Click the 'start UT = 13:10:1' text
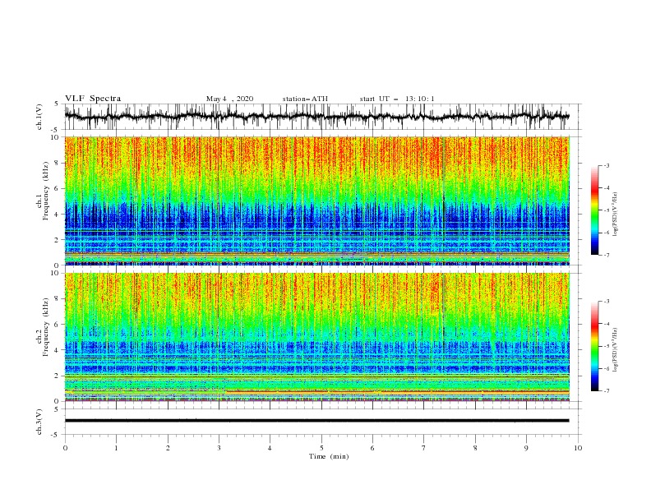Screen dimensions: 651x503 pos(397,99)
